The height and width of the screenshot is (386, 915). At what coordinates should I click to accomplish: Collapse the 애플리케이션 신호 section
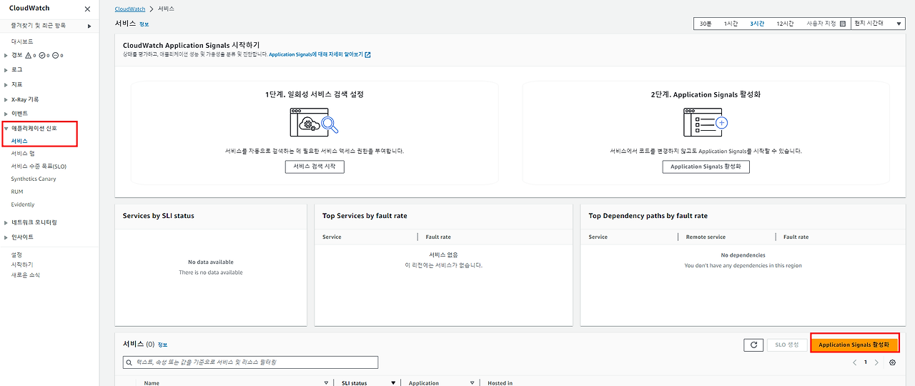[x=6, y=129]
